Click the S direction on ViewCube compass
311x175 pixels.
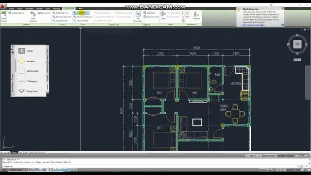pos(297,53)
